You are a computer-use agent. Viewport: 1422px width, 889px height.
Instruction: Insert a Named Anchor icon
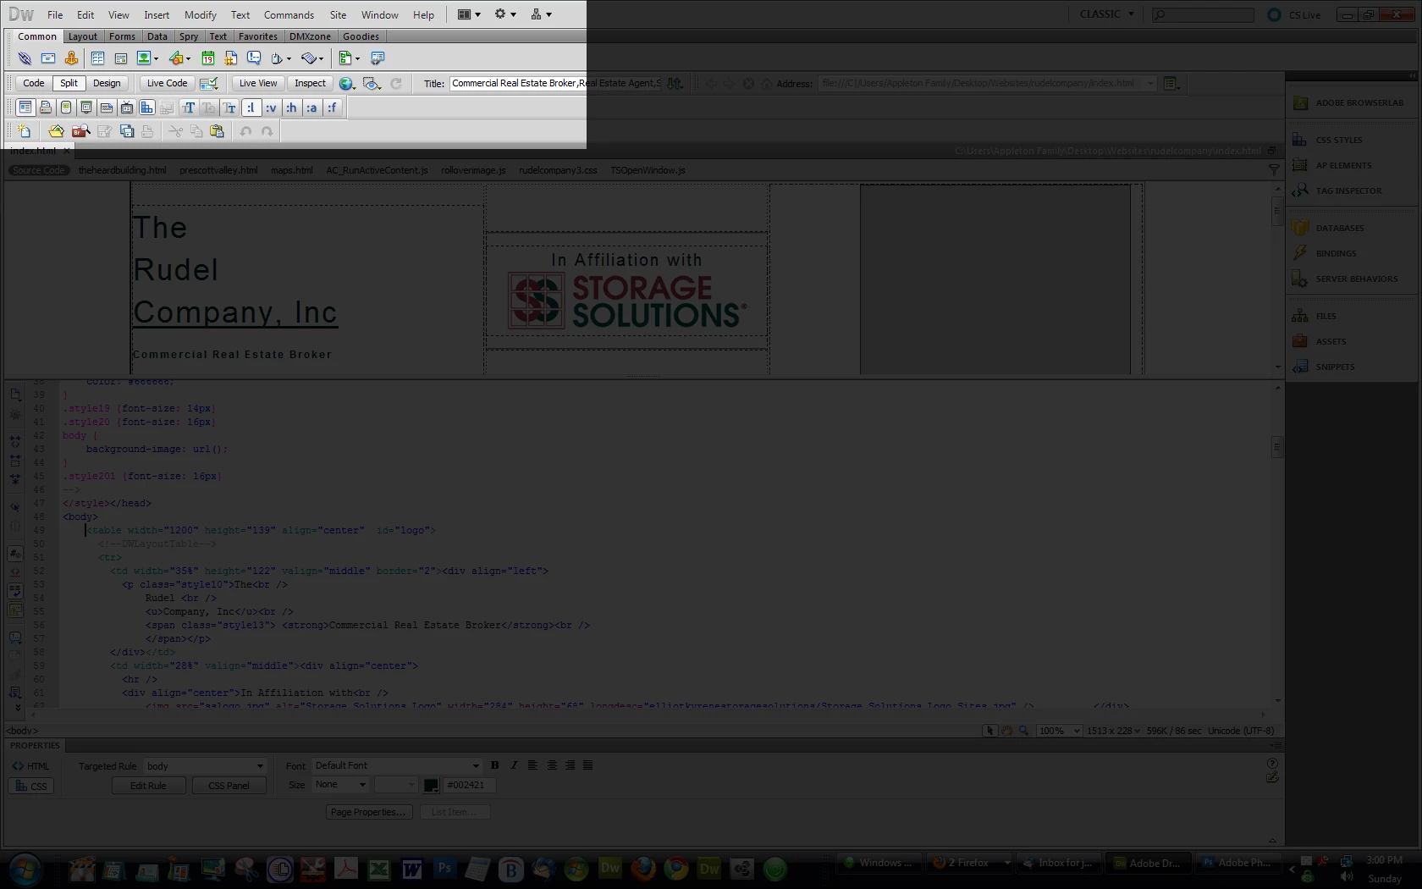71,58
